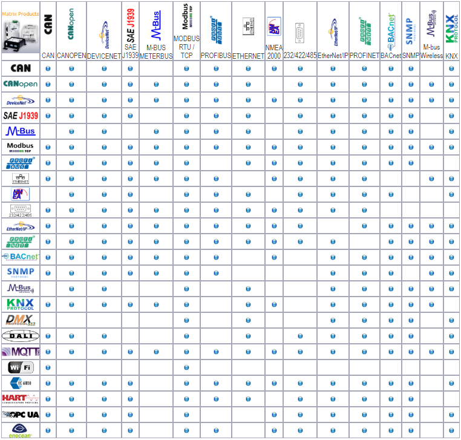Click the PROFIBUS logo in column header
This screenshot has height=440, width=461.
pyautogui.click(x=217, y=30)
